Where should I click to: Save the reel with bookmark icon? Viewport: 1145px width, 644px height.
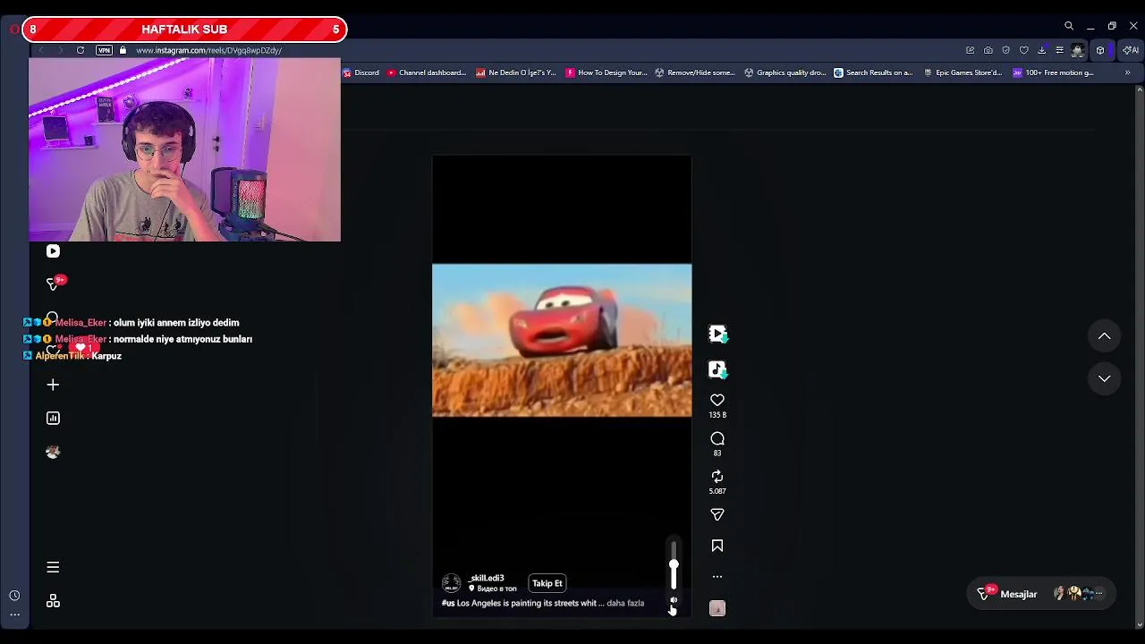tap(717, 546)
